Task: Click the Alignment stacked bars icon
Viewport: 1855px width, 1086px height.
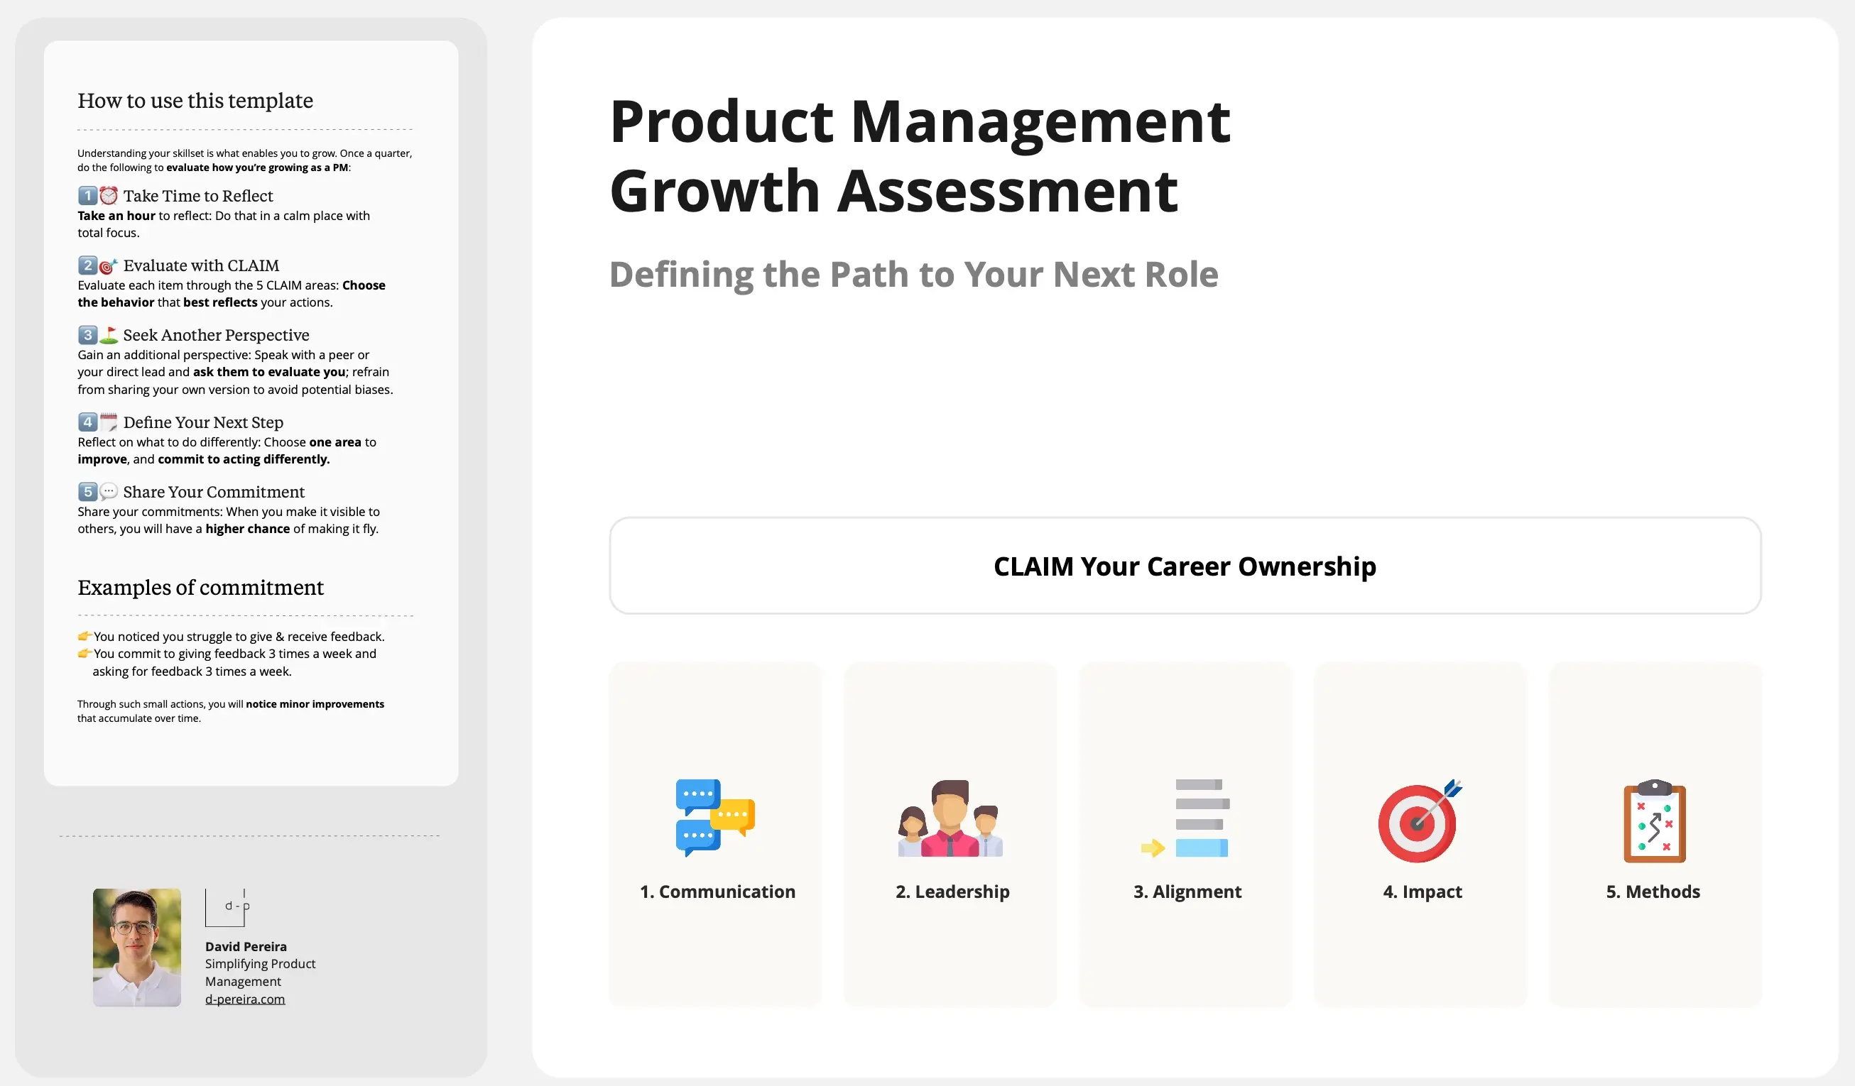Action: pyautogui.click(x=1186, y=818)
